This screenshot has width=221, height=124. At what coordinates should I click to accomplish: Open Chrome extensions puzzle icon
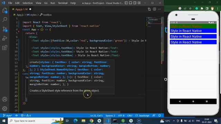[202, 8]
